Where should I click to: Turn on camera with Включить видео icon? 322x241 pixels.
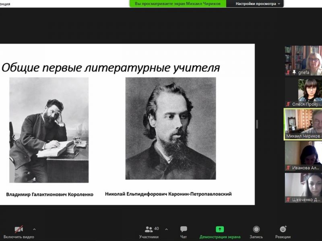tap(19, 229)
